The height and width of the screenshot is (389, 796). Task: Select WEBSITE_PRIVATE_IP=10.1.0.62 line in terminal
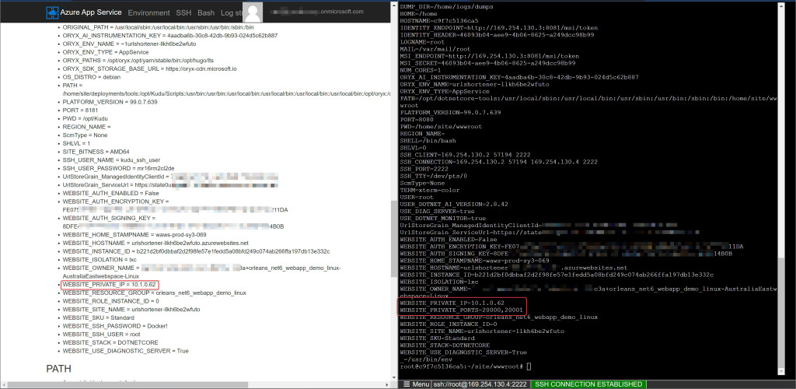point(452,303)
